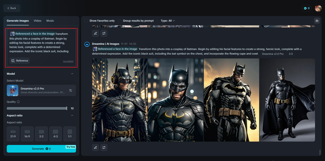The width and height of the screenshot is (325, 161).
Task: Click the Reference button in the prompt box
Action: click(x=20, y=61)
